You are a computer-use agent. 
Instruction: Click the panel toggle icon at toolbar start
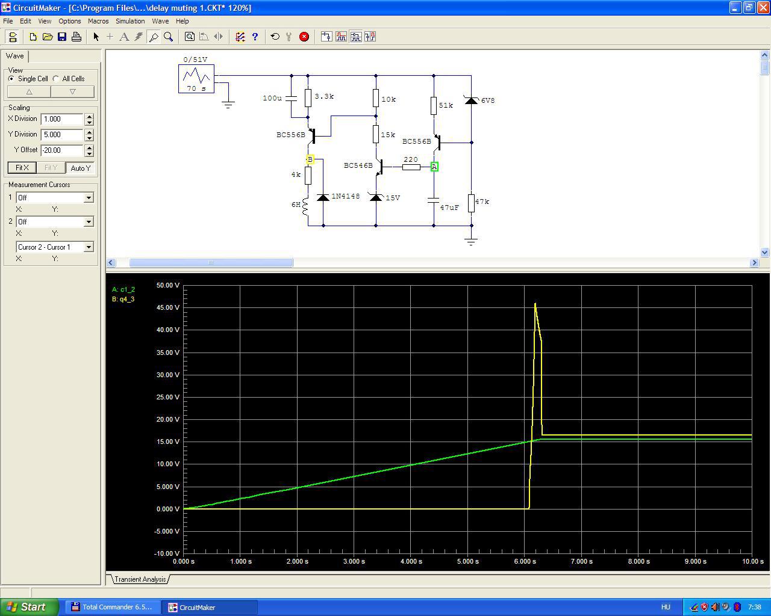tap(13, 37)
